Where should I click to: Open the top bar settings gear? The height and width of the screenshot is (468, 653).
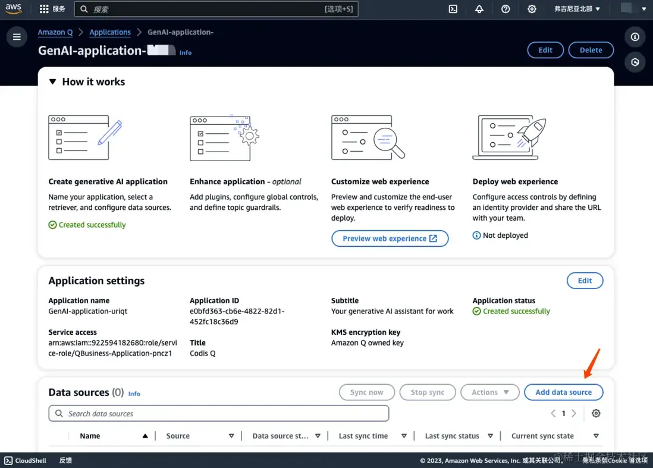pyautogui.click(x=532, y=9)
